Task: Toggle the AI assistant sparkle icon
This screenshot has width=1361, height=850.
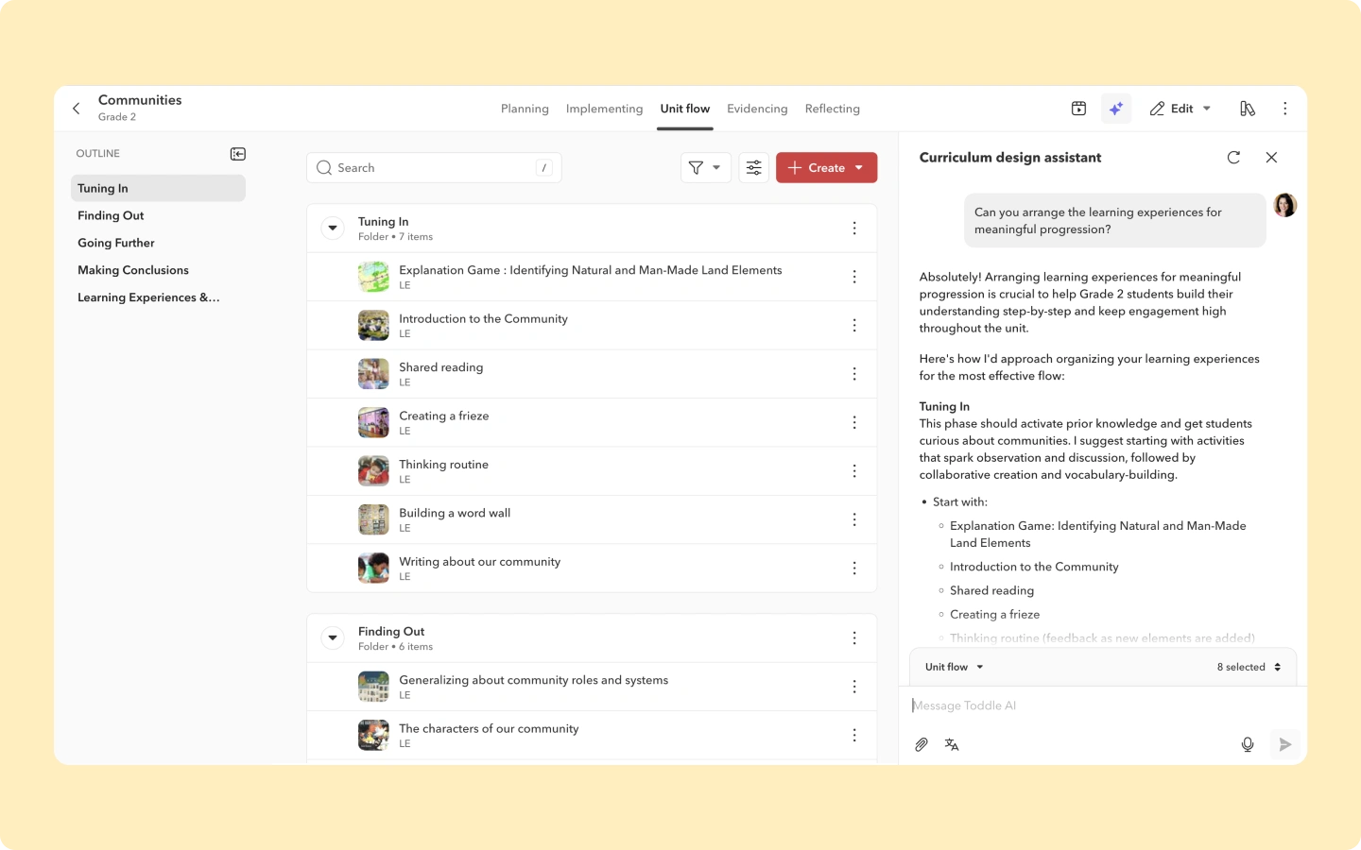Action: pos(1116,109)
